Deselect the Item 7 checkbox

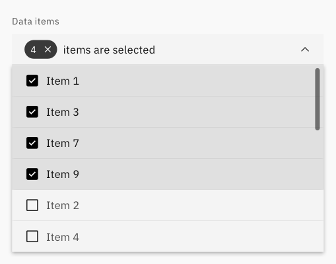pyautogui.click(x=32, y=143)
